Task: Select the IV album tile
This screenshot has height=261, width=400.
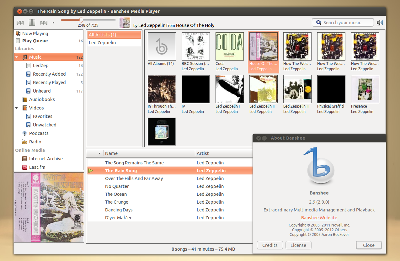Action: pyautogui.click(x=196, y=94)
